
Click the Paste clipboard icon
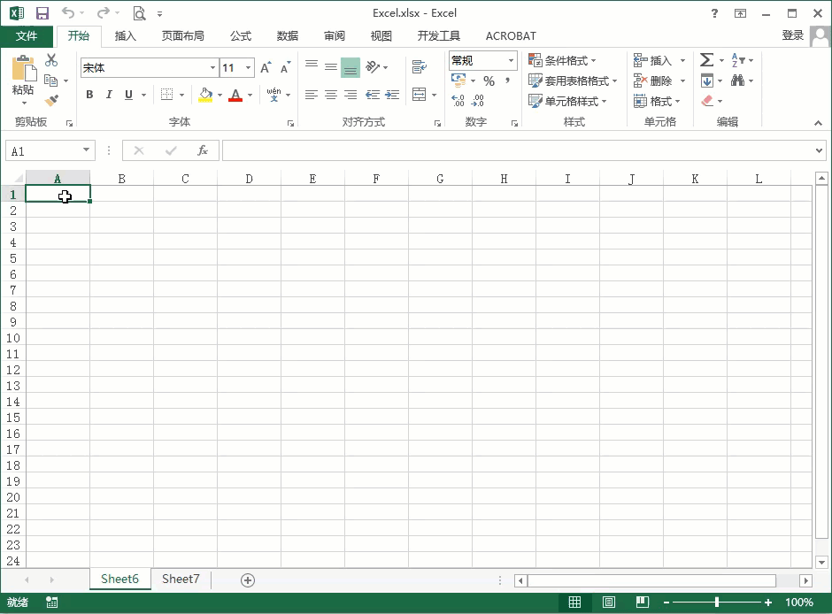coord(23,69)
